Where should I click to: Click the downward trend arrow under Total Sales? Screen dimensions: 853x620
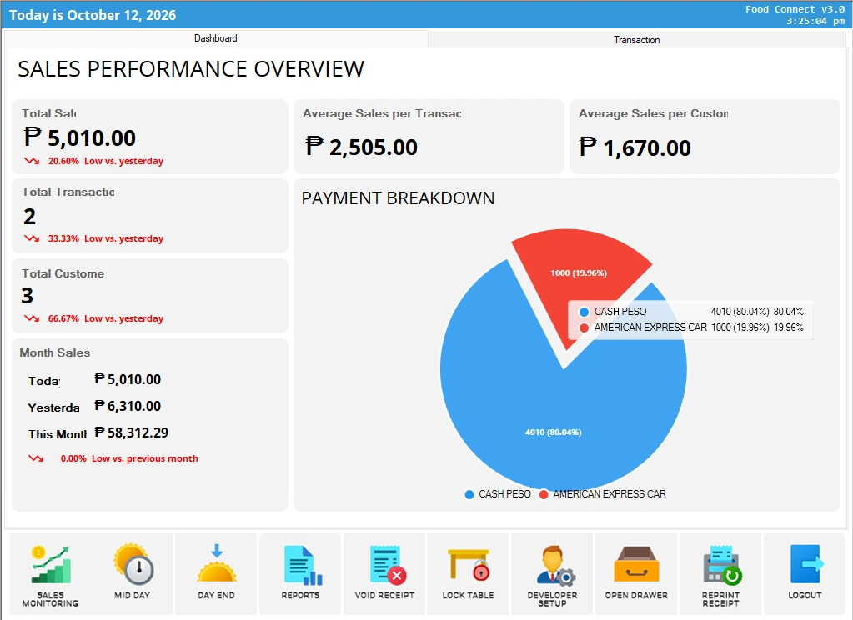coord(32,161)
